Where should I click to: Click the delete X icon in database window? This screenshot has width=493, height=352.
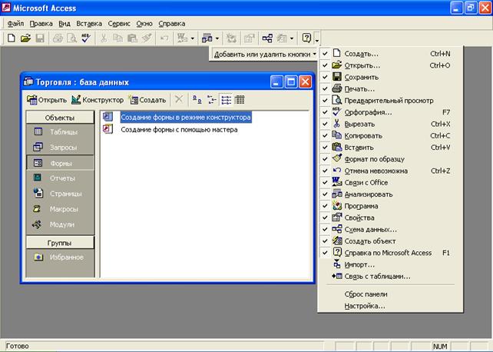point(179,100)
